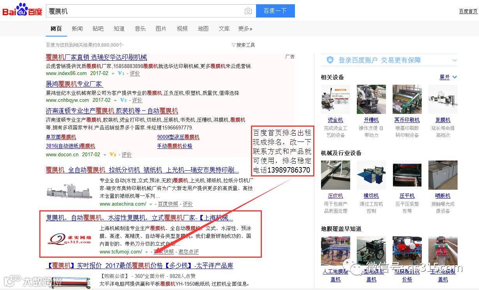Open 搜索工具 filter
This screenshot has height=290, width=479.
243,45
